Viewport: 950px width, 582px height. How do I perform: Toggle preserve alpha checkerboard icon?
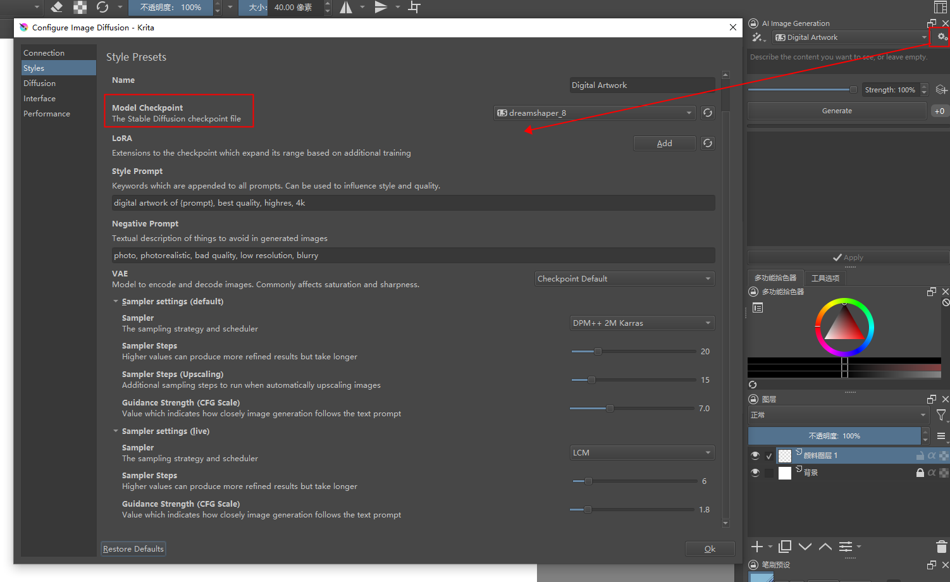[x=80, y=7]
